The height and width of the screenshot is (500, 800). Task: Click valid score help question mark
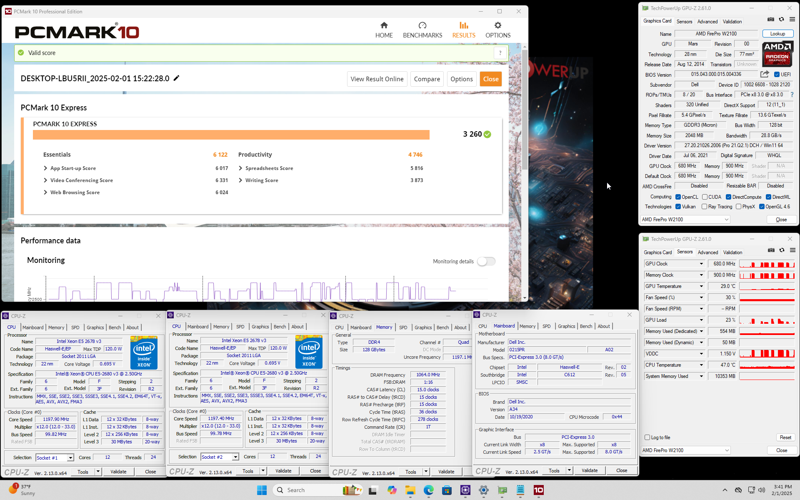[x=500, y=53]
